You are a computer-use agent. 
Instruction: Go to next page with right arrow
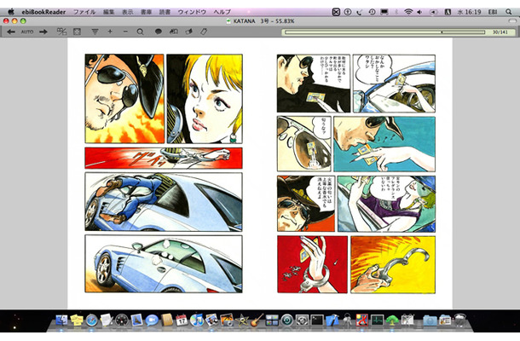(43, 32)
